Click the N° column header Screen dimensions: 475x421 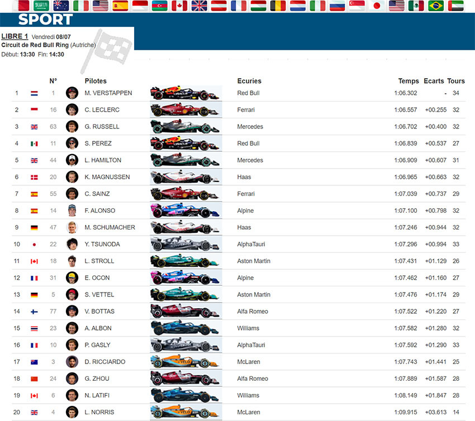point(53,81)
